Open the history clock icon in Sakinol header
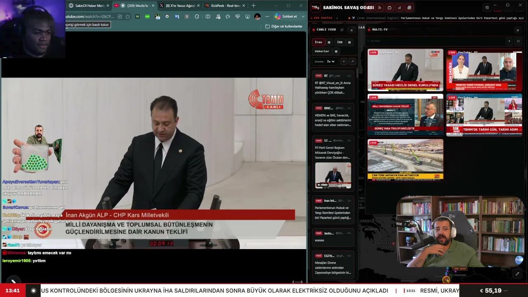 (x=487, y=7)
